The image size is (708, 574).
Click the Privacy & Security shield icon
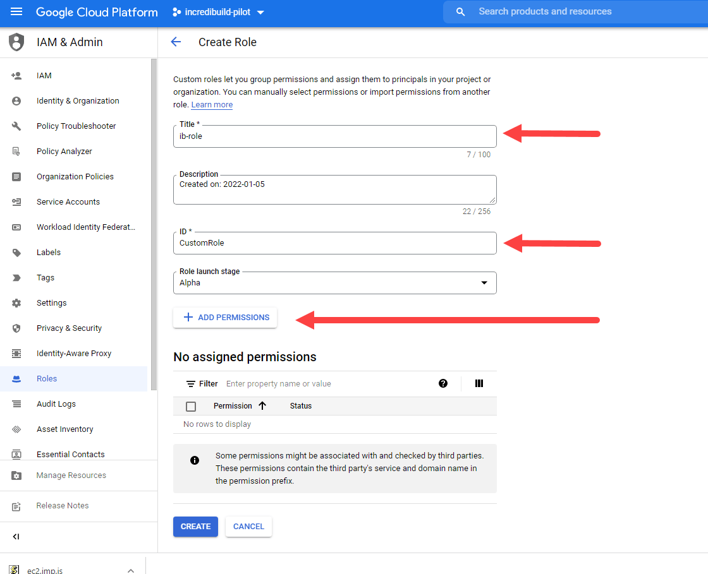(16, 328)
